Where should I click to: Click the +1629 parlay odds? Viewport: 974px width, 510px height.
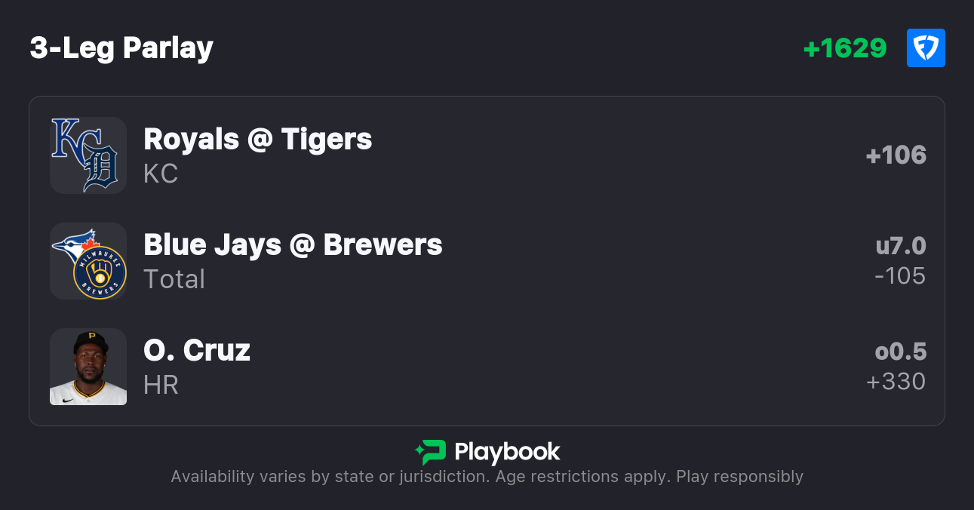tap(845, 48)
